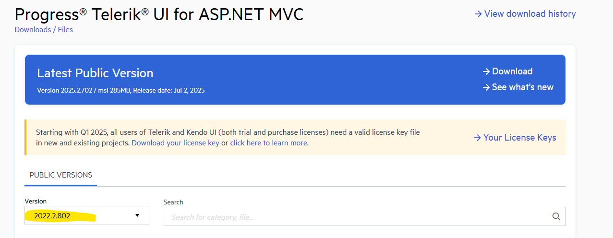Click the Progress Telerik UI page title
This screenshot has width=613, height=238.
[x=159, y=14]
